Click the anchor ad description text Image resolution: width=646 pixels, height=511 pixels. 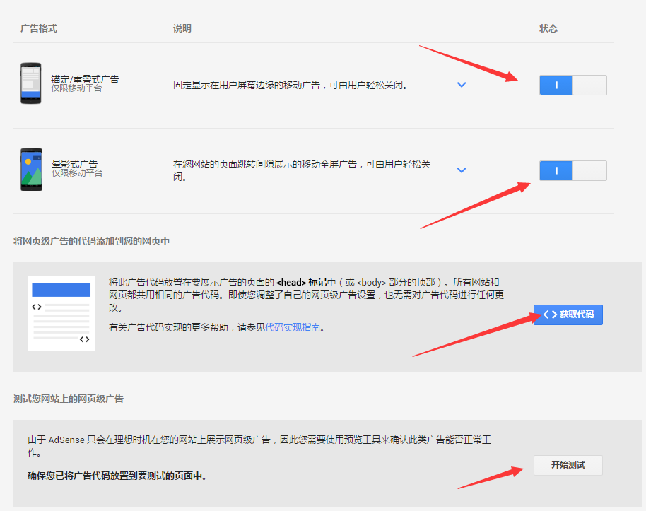pyautogui.click(x=290, y=85)
